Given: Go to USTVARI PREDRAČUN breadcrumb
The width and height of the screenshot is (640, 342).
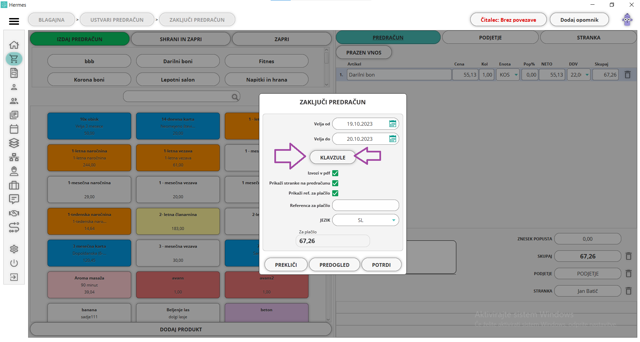Looking at the screenshot, I should (x=117, y=20).
